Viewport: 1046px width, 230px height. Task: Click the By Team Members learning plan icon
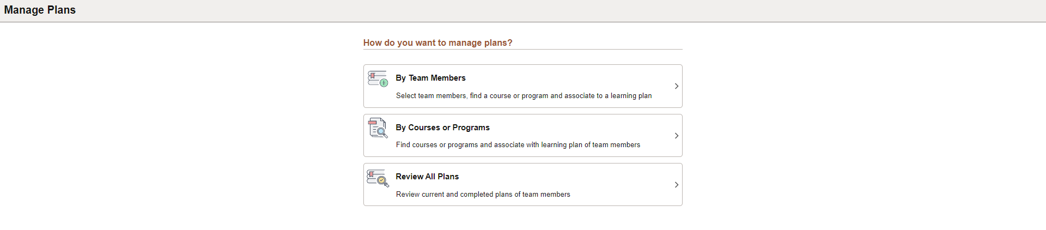coord(378,78)
